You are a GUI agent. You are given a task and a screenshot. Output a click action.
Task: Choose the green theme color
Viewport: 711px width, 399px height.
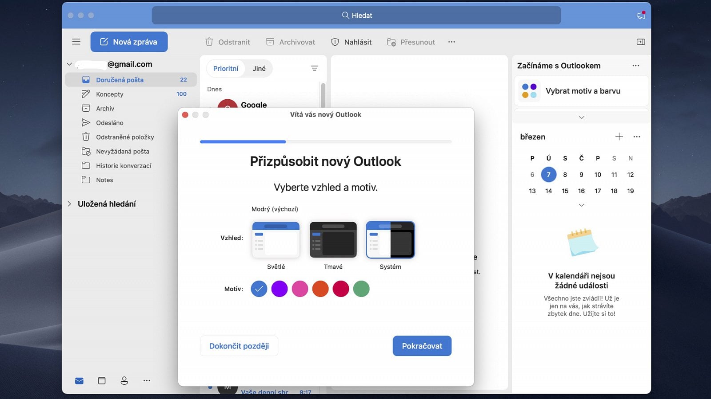tap(361, 289)
